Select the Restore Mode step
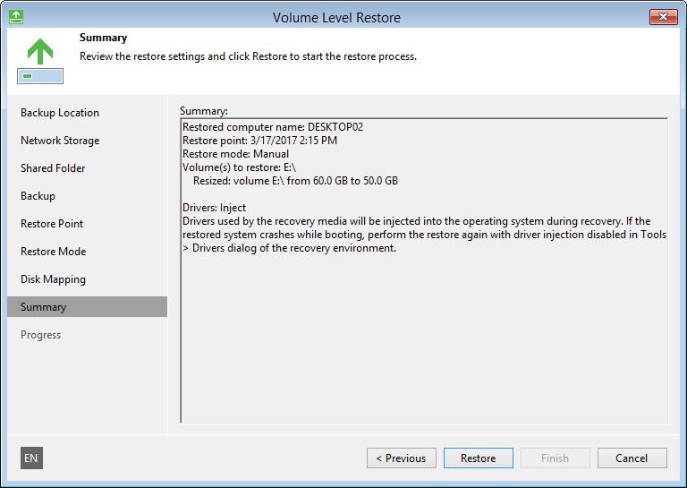687x488 pixels. (x=53, y=252)
